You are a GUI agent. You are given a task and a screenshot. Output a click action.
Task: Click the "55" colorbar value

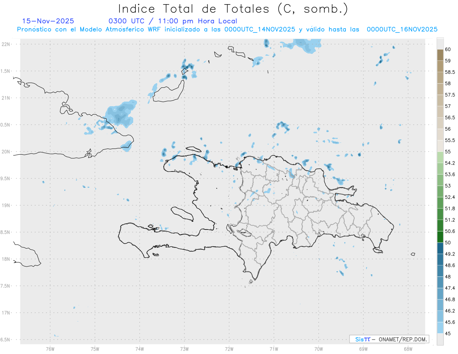coord(448,152)
